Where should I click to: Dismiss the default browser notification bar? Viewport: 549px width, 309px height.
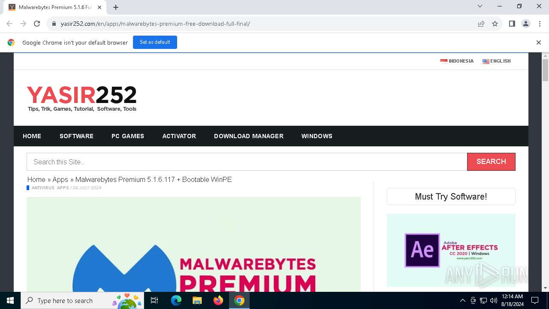(539, 42)
